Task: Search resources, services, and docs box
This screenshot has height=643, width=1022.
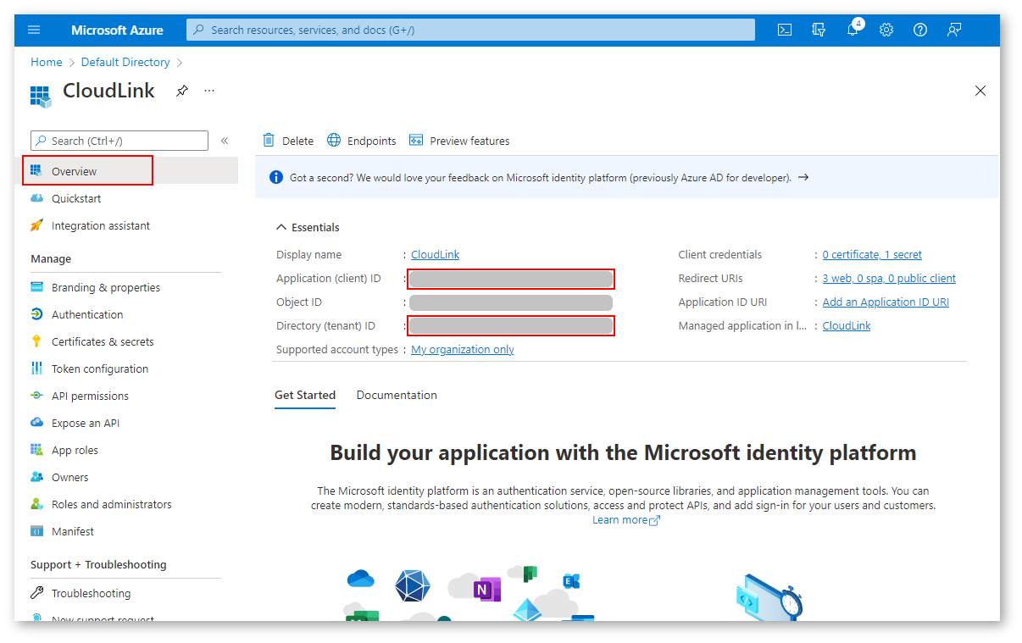Action: click(470, 30)
